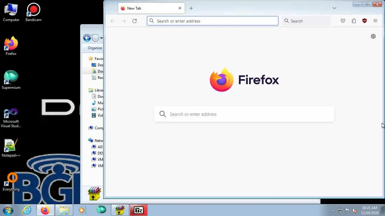Image resolution: width=385 pixels, height=216 pixels.
Task: Click the Firefox back arrow
Action: tap(113, 21)
